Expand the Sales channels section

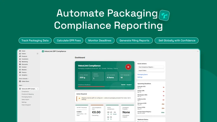pos(24,79)
